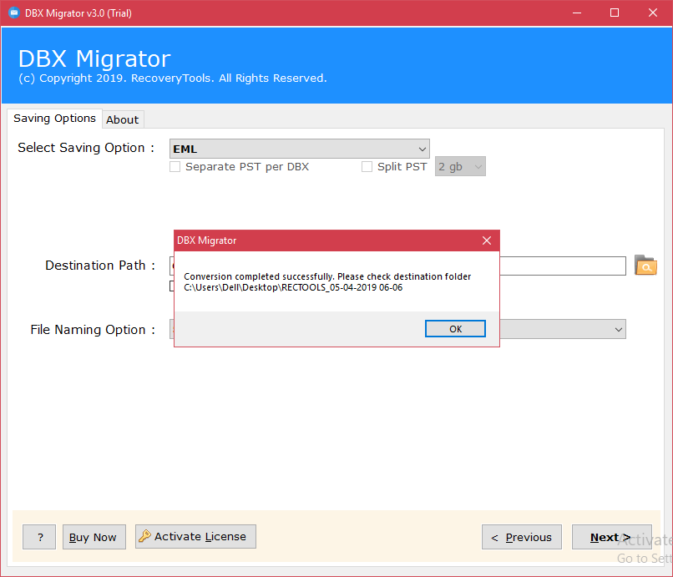Click OK in the conversion completed dialog
The image size is (673, 577).
click(x=455, y=329)
